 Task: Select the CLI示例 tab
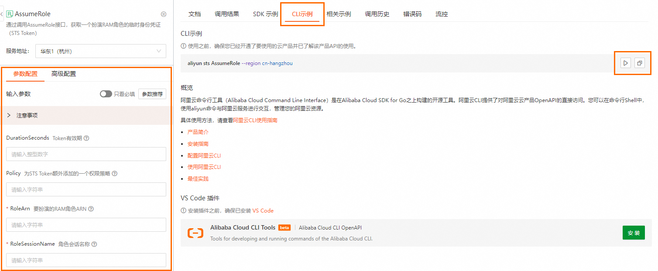click(302, 14)
